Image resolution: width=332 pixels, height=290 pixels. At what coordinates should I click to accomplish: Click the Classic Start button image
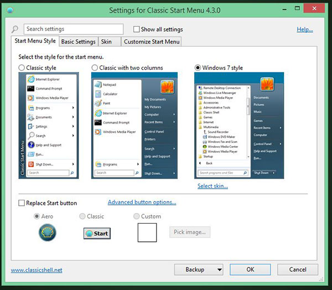pyautogui.click(x=97, y=234)
